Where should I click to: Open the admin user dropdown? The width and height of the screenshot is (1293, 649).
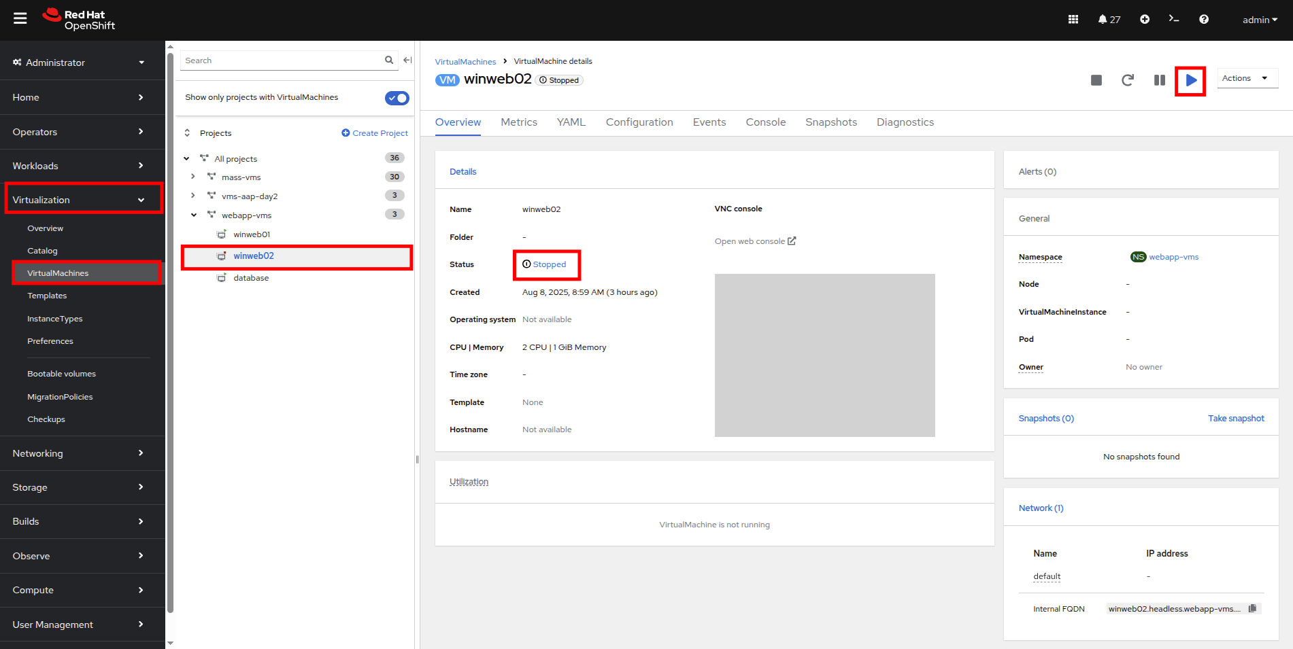tap(1260, 20)
